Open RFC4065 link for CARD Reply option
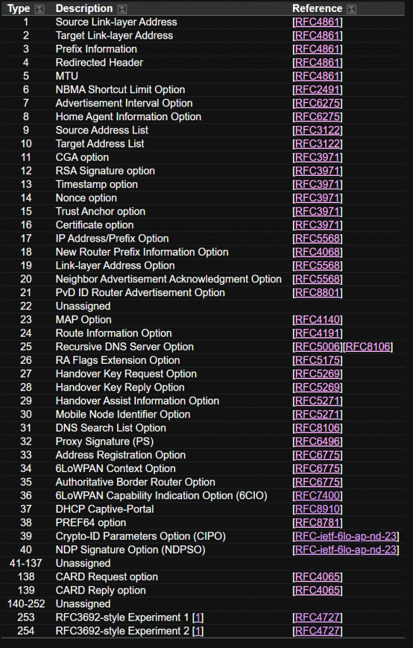Screen dimensions: 413x648 coord(317,590)
